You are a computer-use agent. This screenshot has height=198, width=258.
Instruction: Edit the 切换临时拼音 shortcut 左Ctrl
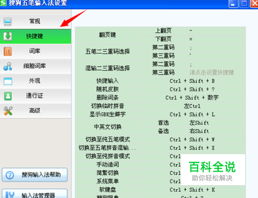[192, 106]
